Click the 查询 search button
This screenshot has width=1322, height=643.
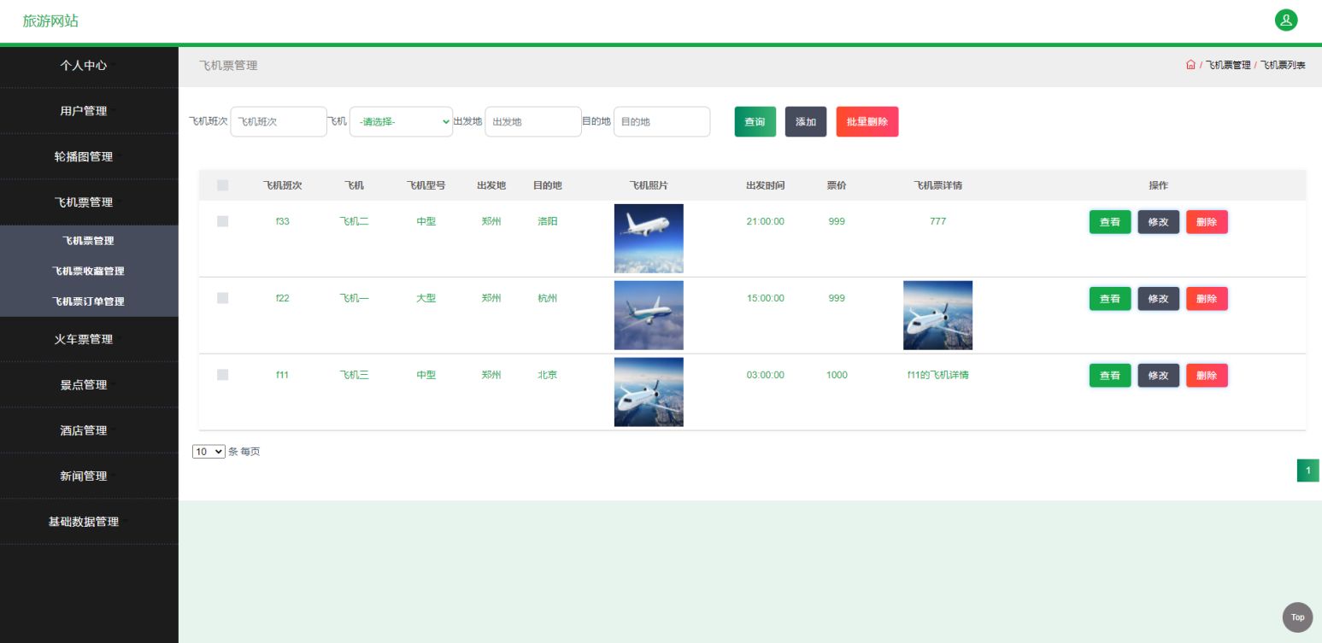(755, 121)
